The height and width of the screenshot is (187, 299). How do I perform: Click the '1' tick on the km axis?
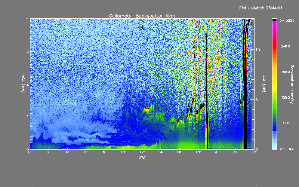coord(28,117)
